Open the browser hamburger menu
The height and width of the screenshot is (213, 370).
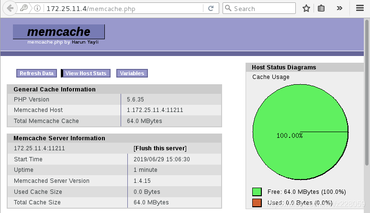point(360,8)
